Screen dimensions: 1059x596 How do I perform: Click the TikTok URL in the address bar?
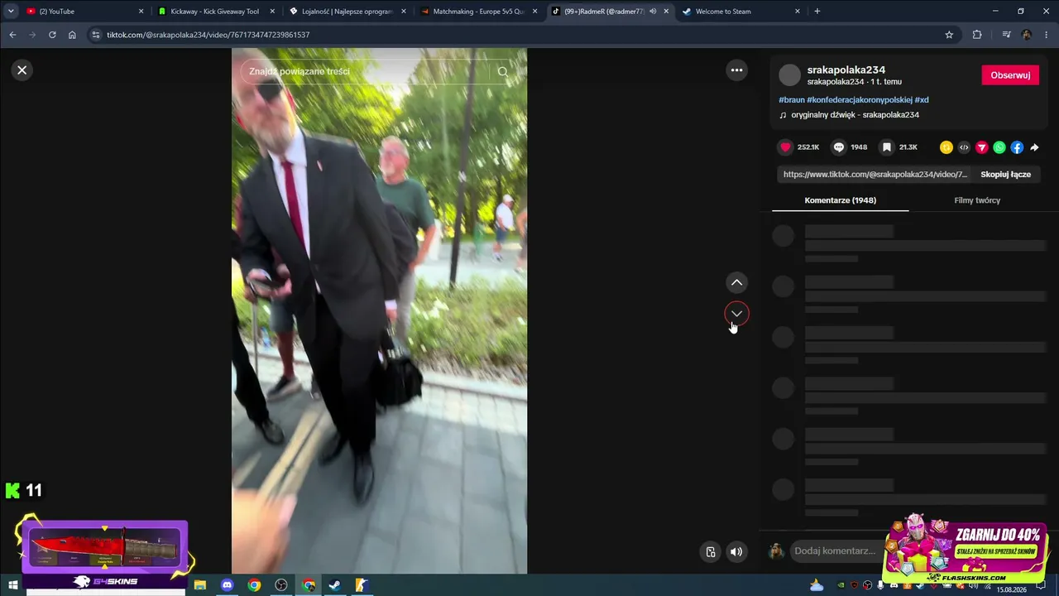point(208,35)
